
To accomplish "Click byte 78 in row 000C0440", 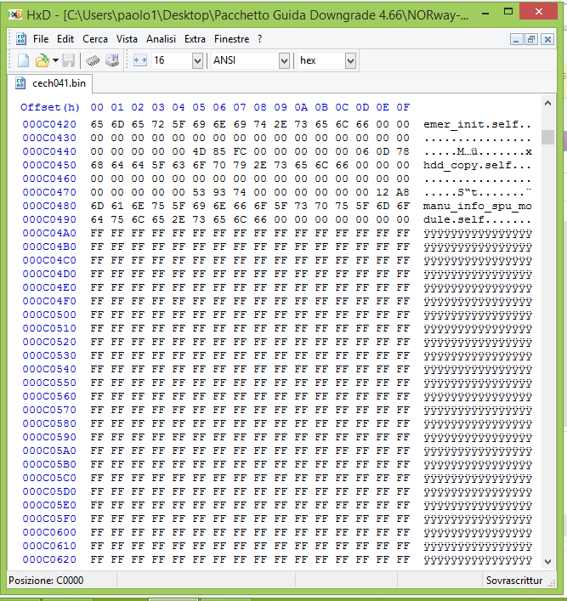I will tap(403, 151).
